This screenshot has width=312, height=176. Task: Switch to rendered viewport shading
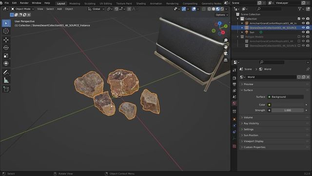pyautogui.click(x=222, y=9)
